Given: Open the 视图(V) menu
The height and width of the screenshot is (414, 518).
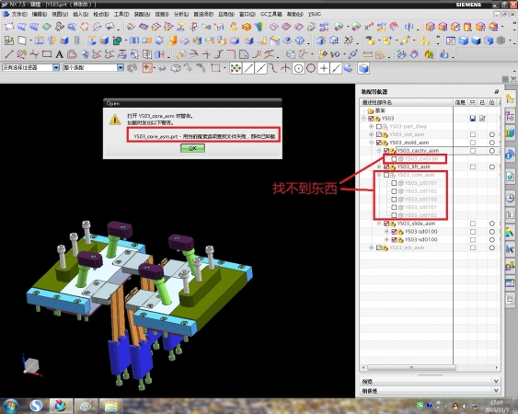Looking at the screenshot, I should [x=60, y=14].
